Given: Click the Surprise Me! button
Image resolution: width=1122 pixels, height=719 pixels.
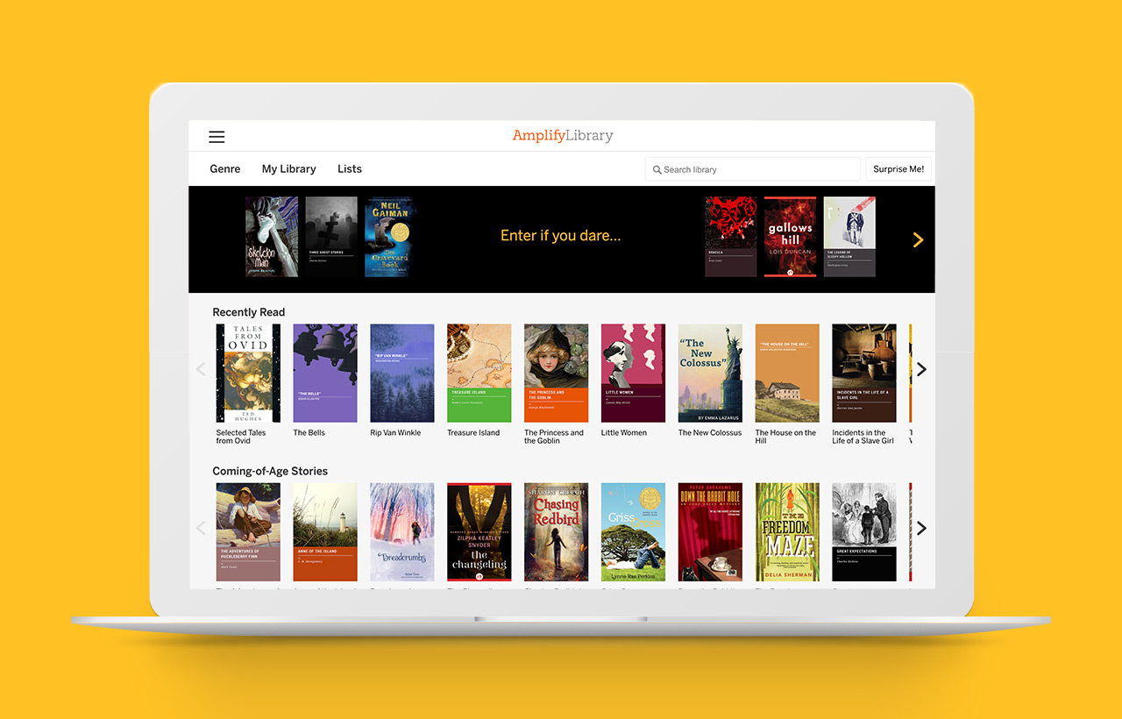Looking at the screenshot, I should [x=898, y=169].
